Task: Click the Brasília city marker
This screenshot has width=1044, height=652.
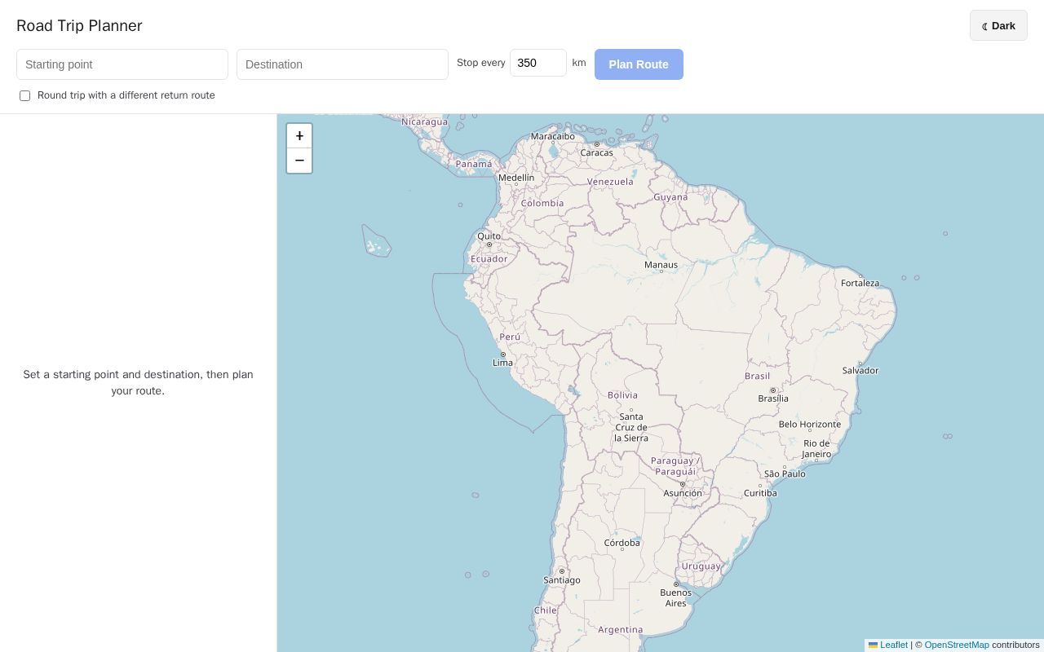Action: click(773, 390)
